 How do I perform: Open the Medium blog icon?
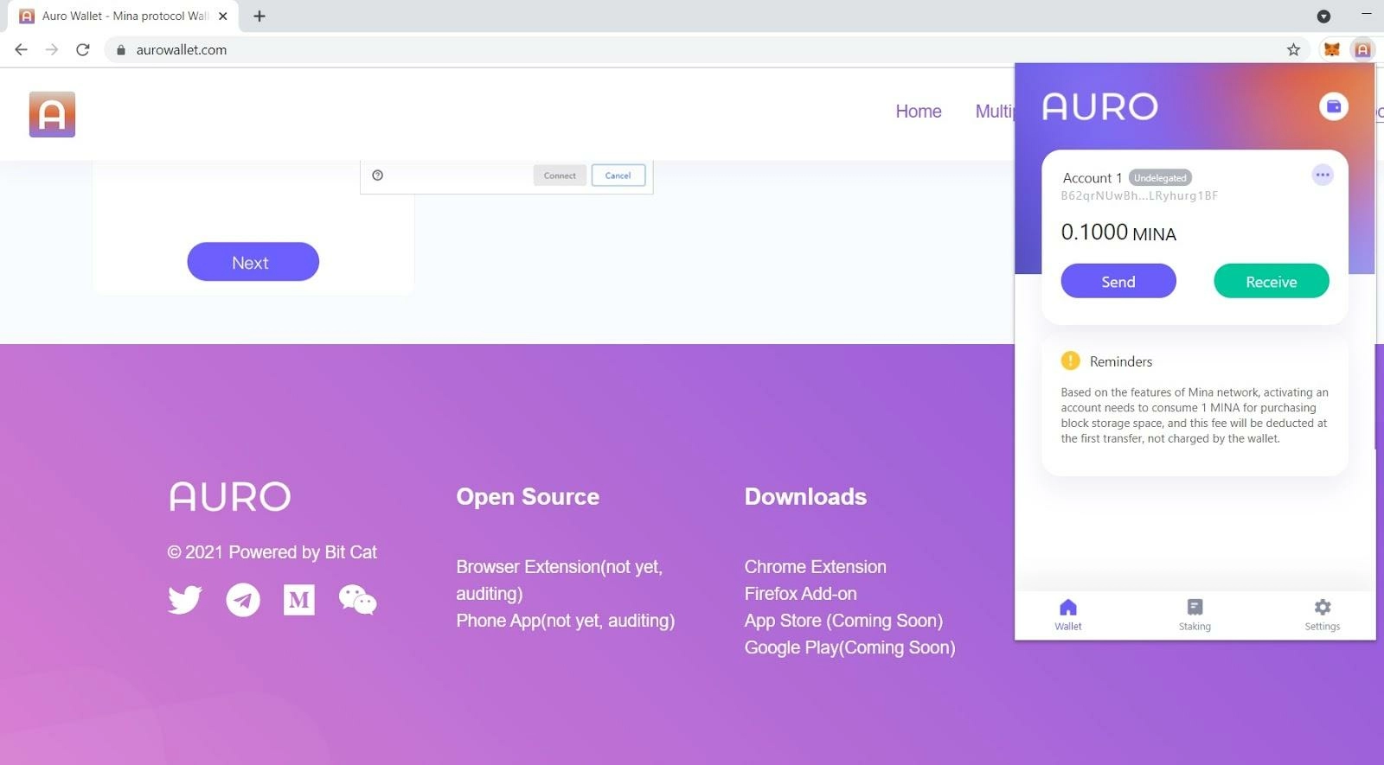pos(299,599)
